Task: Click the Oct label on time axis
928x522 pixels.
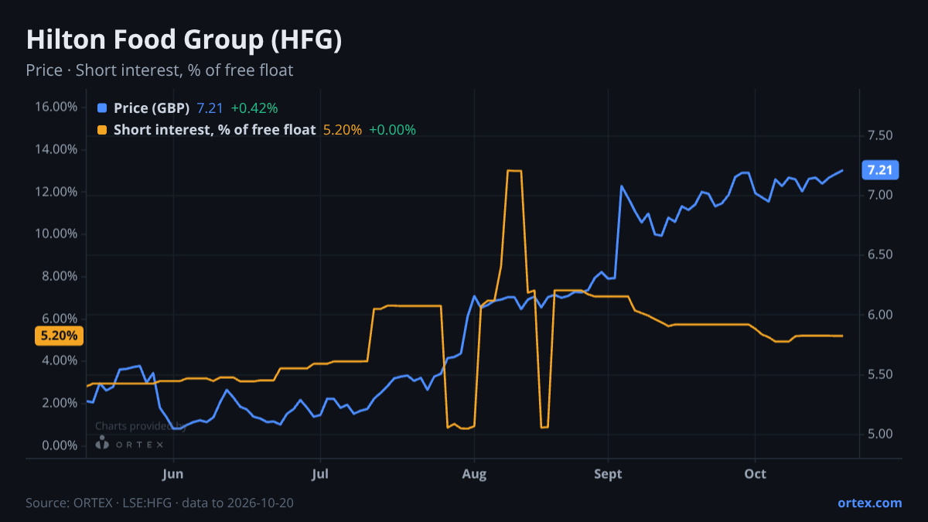Action: (755, 473)
